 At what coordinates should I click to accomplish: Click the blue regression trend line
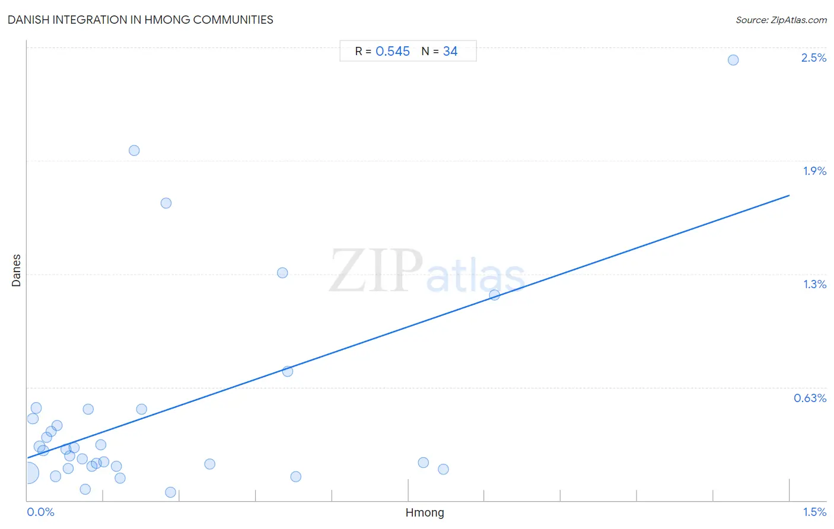coord(408,326)
